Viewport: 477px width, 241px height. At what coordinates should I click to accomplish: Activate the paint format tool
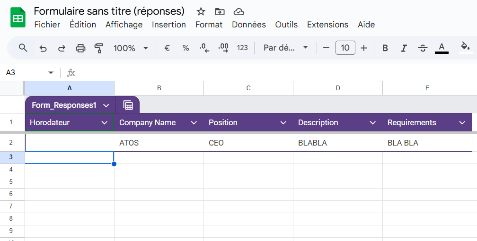[x=98, y=48]
